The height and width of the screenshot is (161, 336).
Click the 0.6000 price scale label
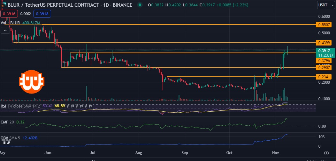pyautogui.click(x=324, y=17)
